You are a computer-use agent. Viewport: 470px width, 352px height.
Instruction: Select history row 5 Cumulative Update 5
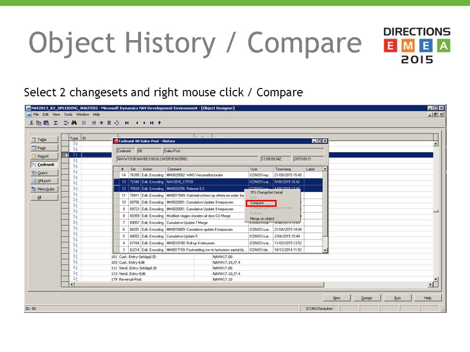(218, 236)
